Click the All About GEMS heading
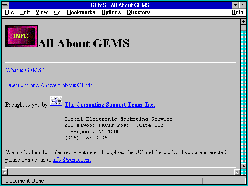Screen dimensions: 248x186 point(84,43)
